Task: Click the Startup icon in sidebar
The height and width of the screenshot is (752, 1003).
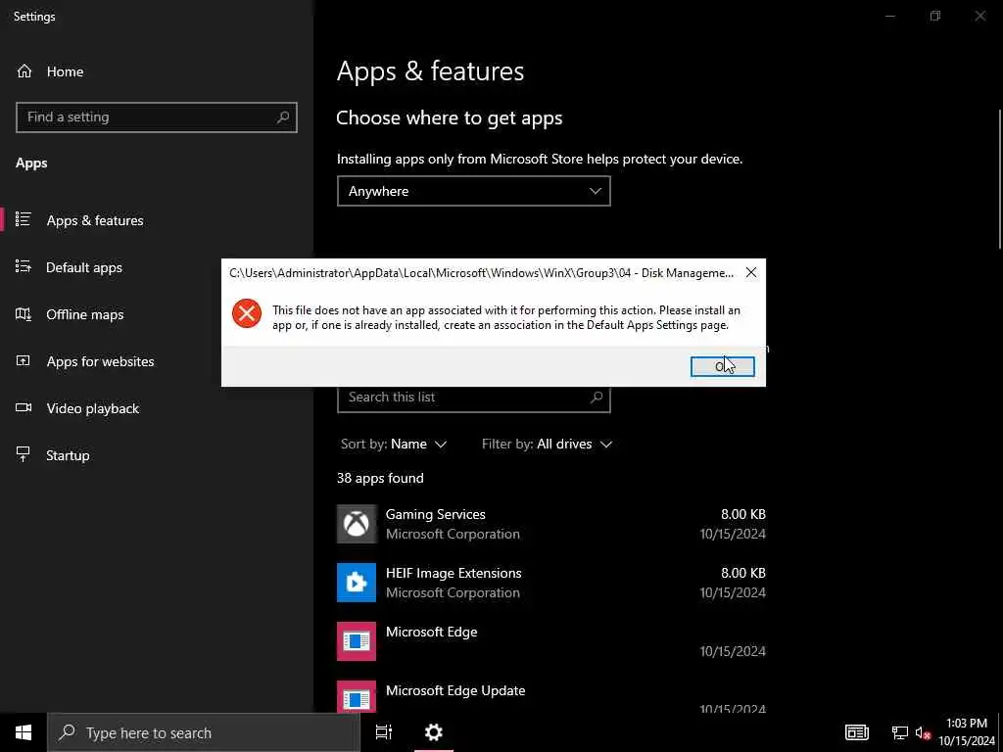Action: [24, 454]
